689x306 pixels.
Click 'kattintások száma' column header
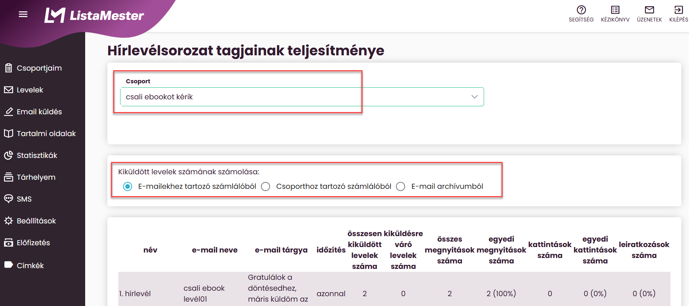pyautogui.click(x=550, y=250)
